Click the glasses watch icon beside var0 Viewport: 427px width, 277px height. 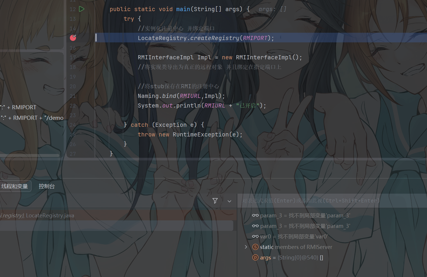[255, 236]
